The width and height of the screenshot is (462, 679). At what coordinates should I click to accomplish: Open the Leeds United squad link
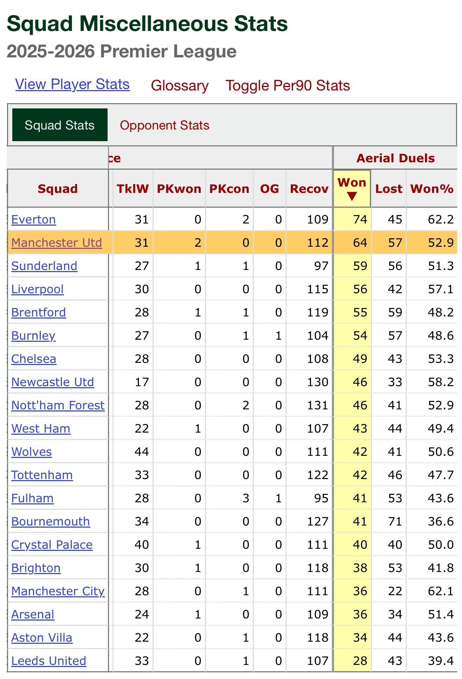[x=49, y=661]
